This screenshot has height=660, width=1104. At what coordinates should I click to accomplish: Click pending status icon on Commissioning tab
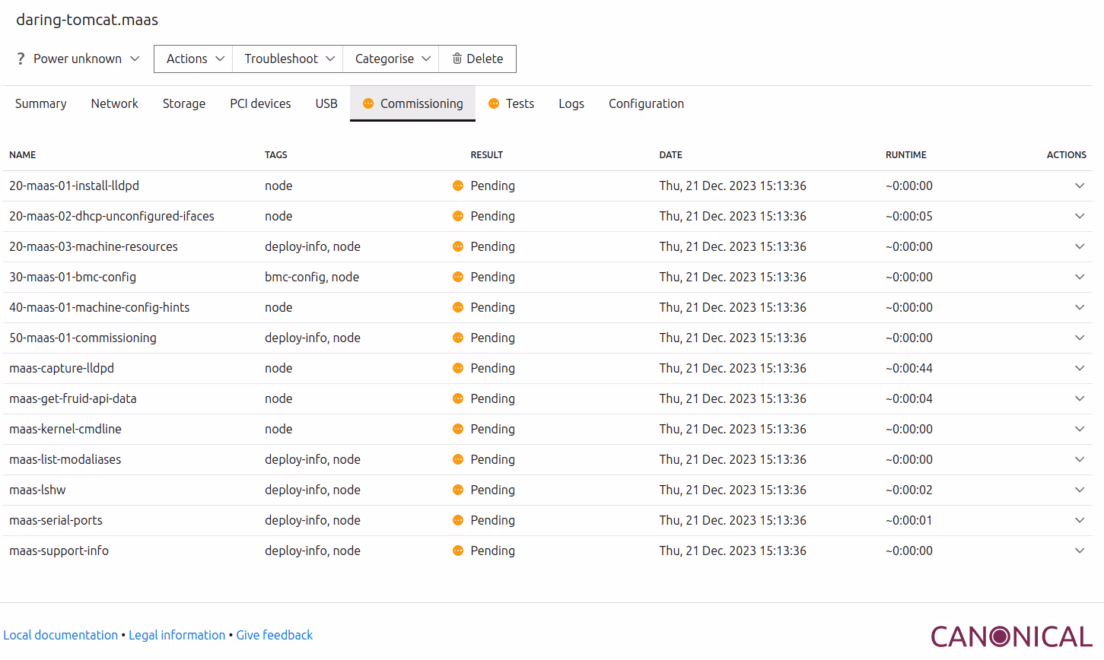click(368, 103)
